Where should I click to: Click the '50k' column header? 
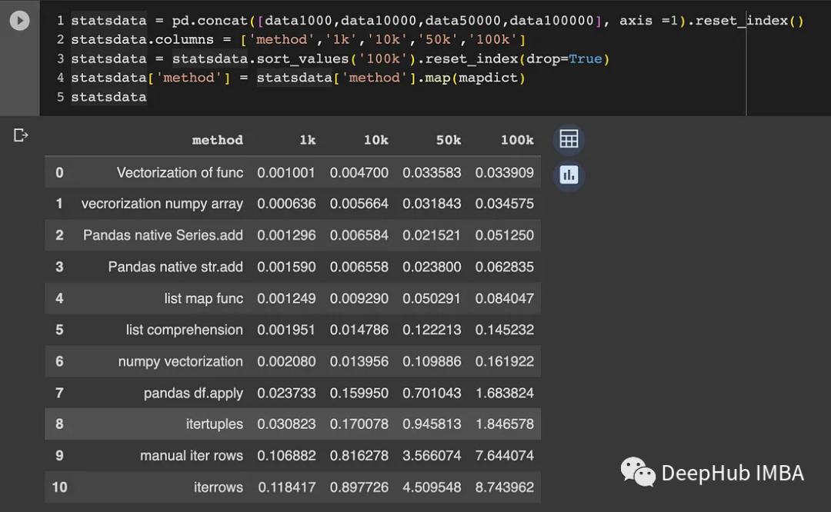[449, 140]
